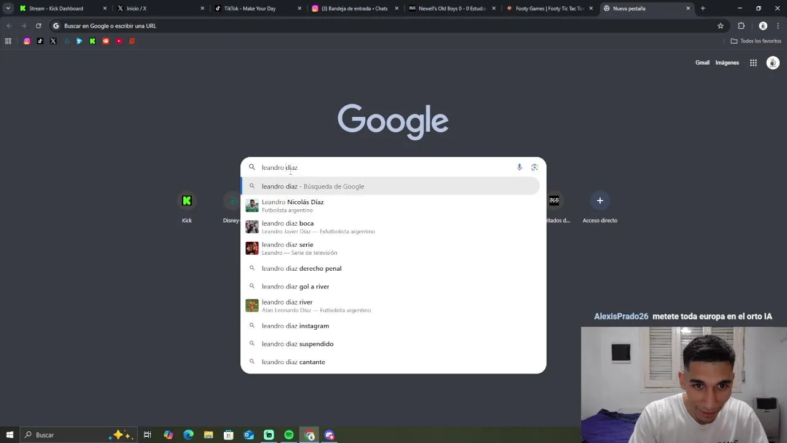Click the Windows taskbar Buscar search box
787x443 pixels.
[x=78, y=435]
